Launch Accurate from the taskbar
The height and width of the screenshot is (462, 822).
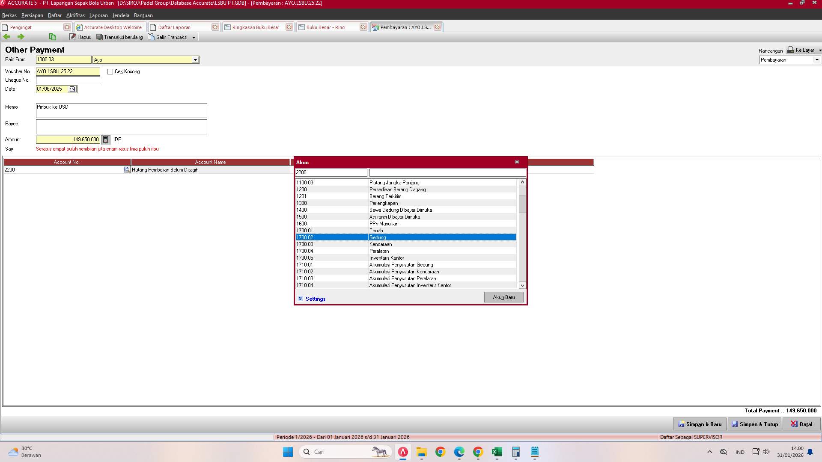coord(402,452)
